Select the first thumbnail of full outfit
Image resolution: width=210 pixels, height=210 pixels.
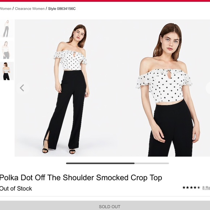pos(7,29)
